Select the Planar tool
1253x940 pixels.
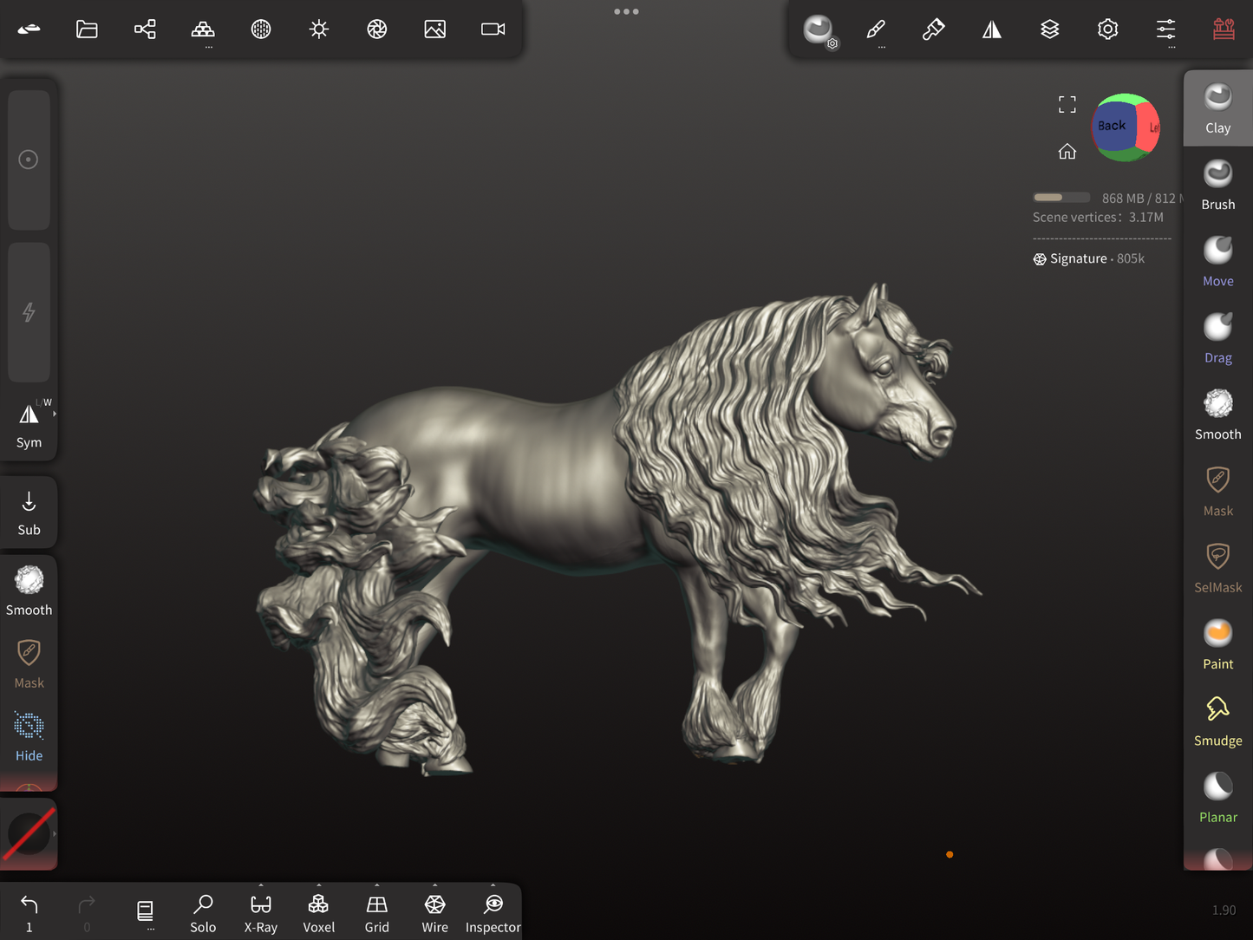click(x=1217, y=797)
